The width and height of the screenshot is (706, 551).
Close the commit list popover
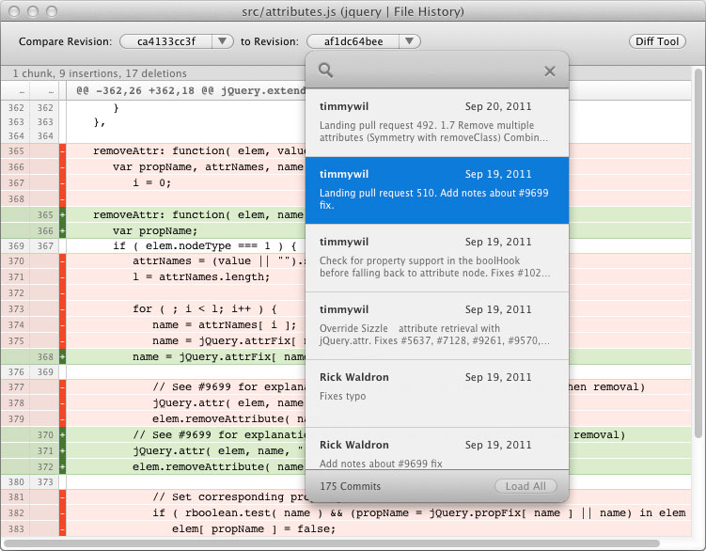[549, 71]
